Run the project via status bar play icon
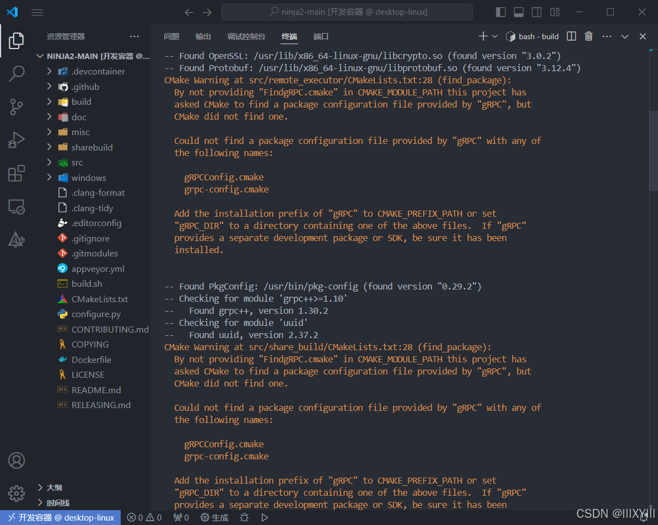 [x=264, y=517]
